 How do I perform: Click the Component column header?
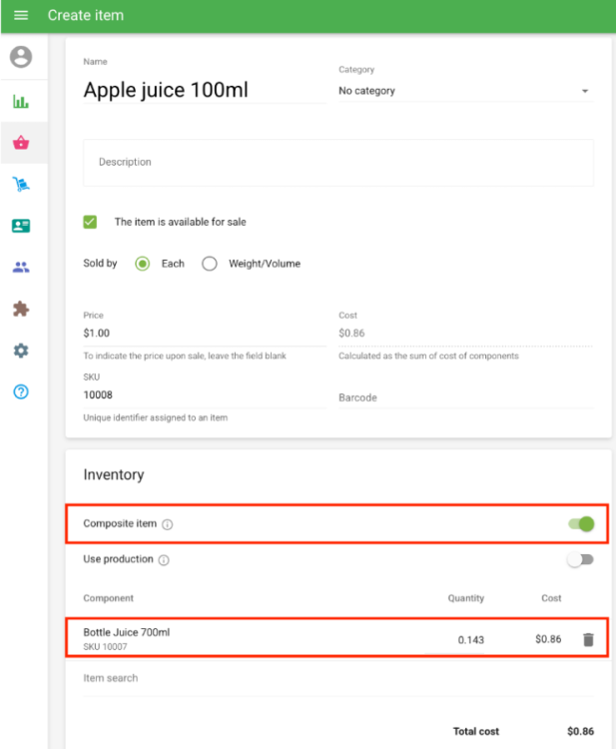tap(109, 598)
